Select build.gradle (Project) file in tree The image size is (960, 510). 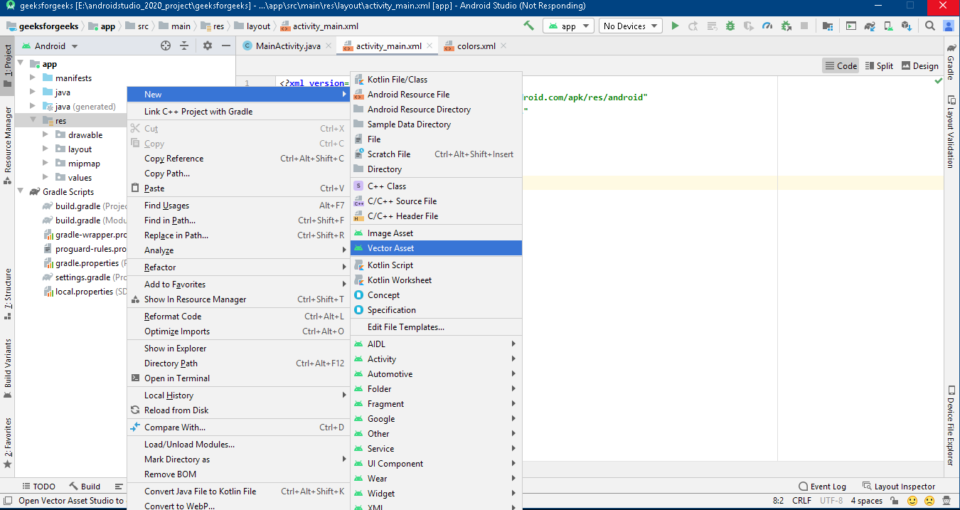[x=84, y=206]
